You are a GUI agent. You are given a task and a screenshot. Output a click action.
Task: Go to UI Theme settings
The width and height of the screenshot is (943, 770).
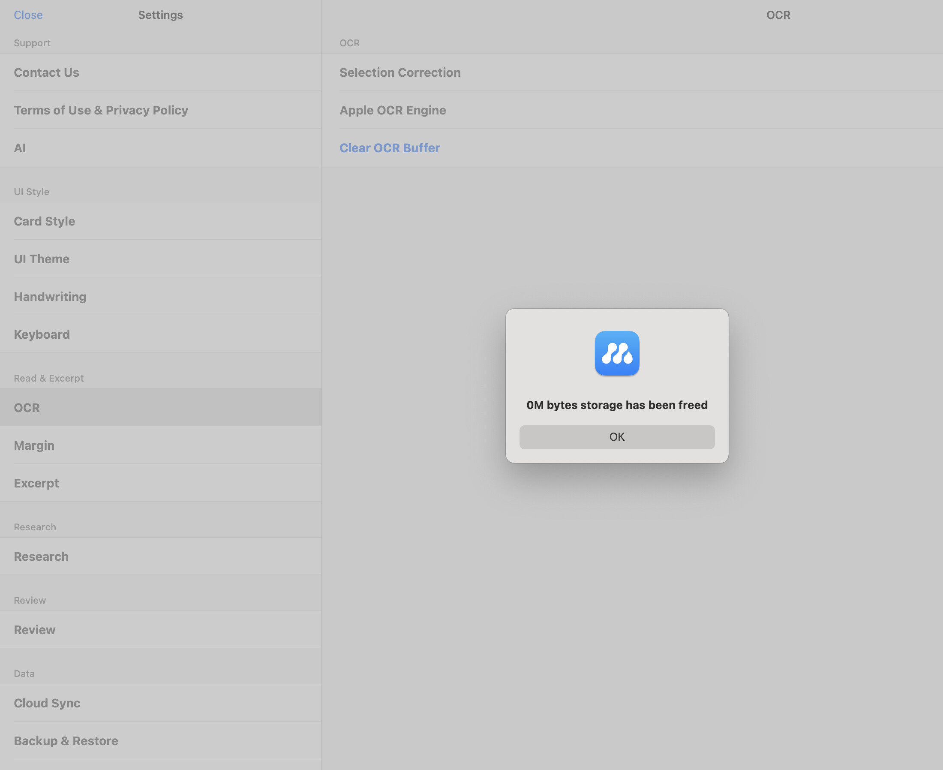point(42,259)
